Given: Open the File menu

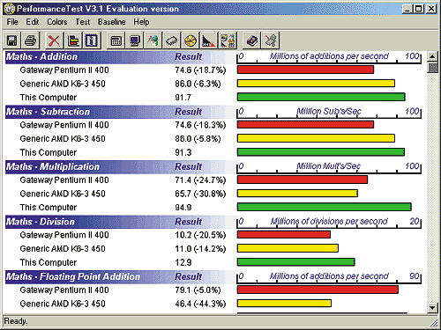Looking at the screenshot, I should pos(12,22).
